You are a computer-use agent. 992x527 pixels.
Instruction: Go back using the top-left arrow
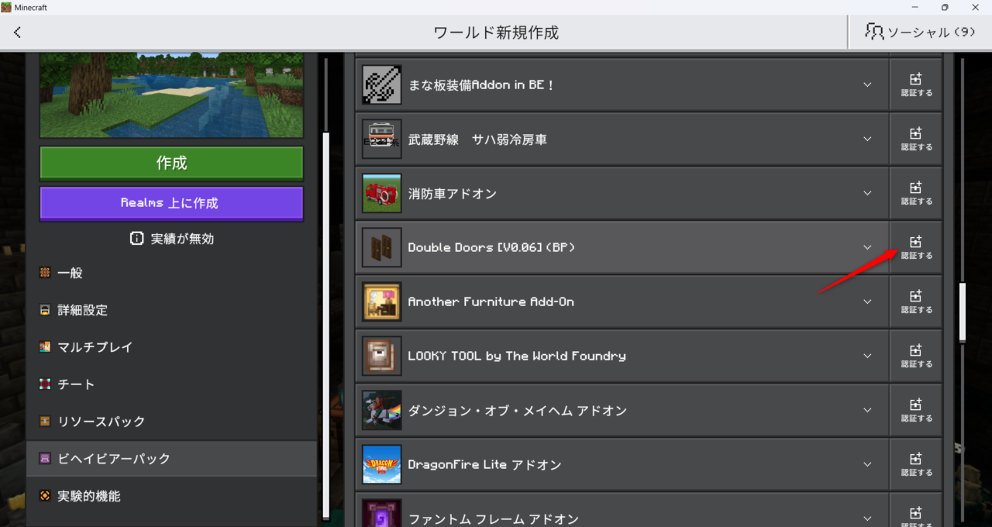click(x=17, y=33)
